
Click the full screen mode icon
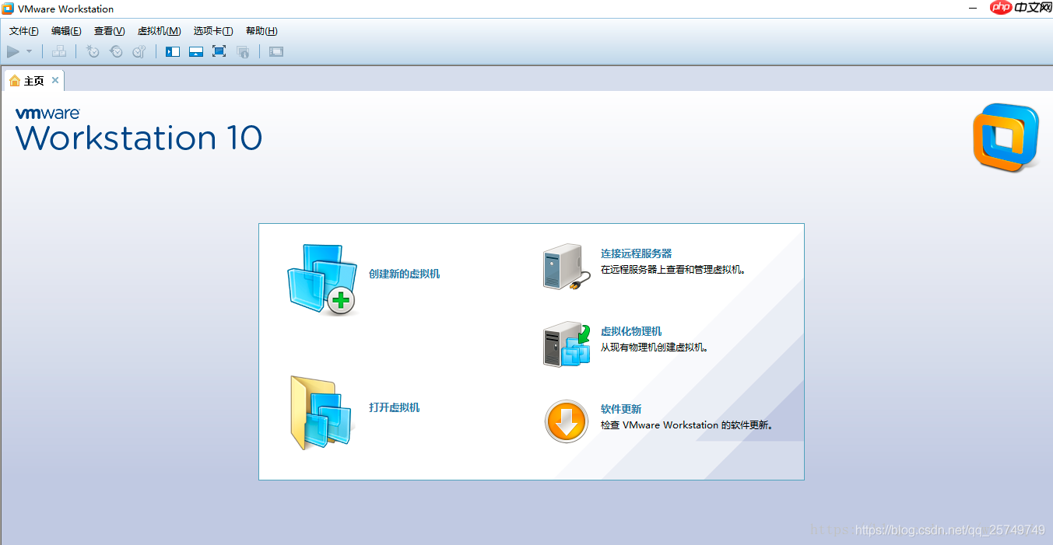coord(219,51)
